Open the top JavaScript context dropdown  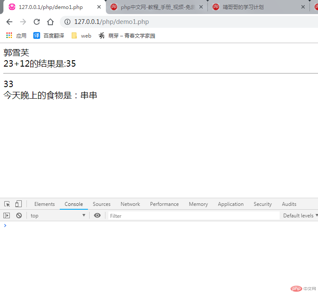58,216
